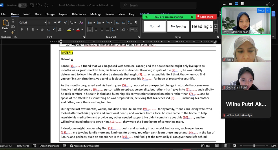Viewport: 278px width, 150px height.
Task: Select Print Layout view icon
Action: point(226,146)
